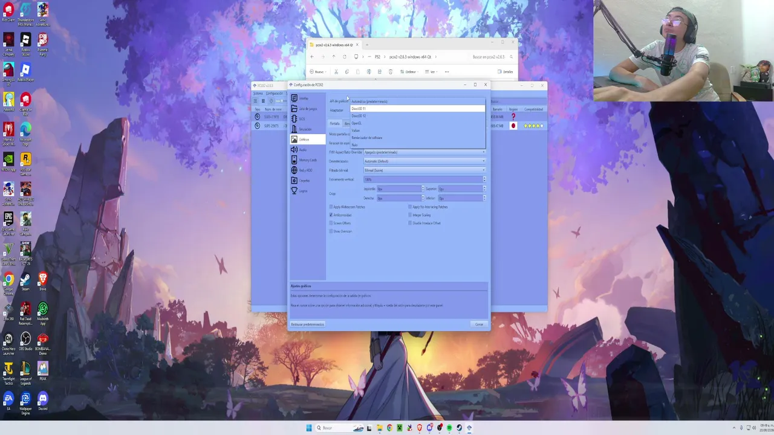Go up one folder in File Explorer
The image size is (774, 435).
pos(334,57)
